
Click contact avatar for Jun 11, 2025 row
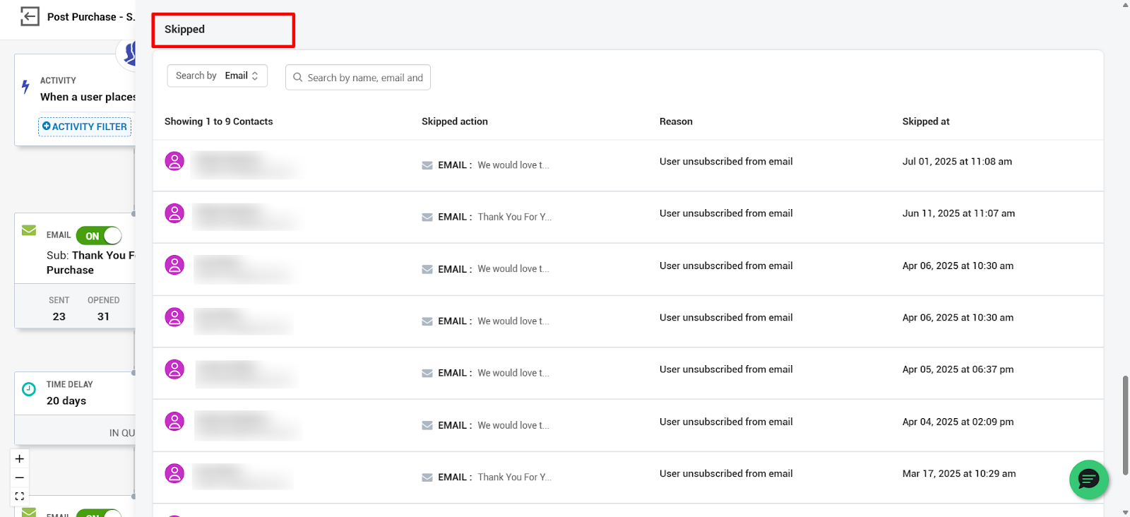pos(174,213)
